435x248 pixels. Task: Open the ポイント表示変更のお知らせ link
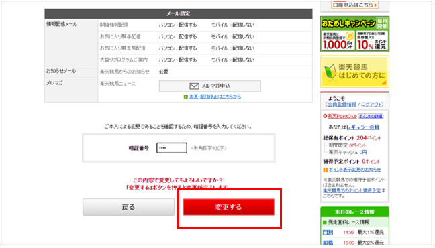point(355,170)
